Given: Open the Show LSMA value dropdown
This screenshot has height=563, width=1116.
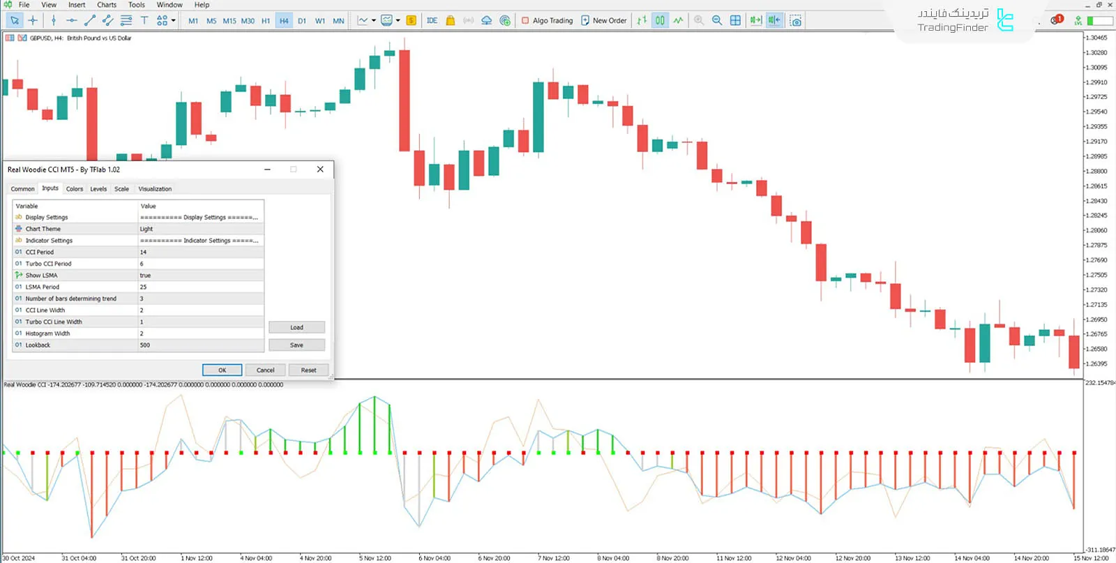Looking at the screenshot, I should coord(201,276).
